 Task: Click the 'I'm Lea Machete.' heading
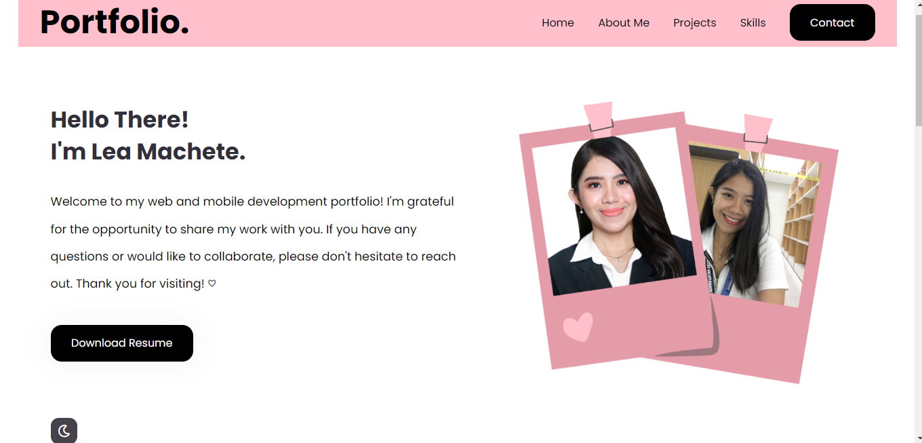click(x=148, y=151)
